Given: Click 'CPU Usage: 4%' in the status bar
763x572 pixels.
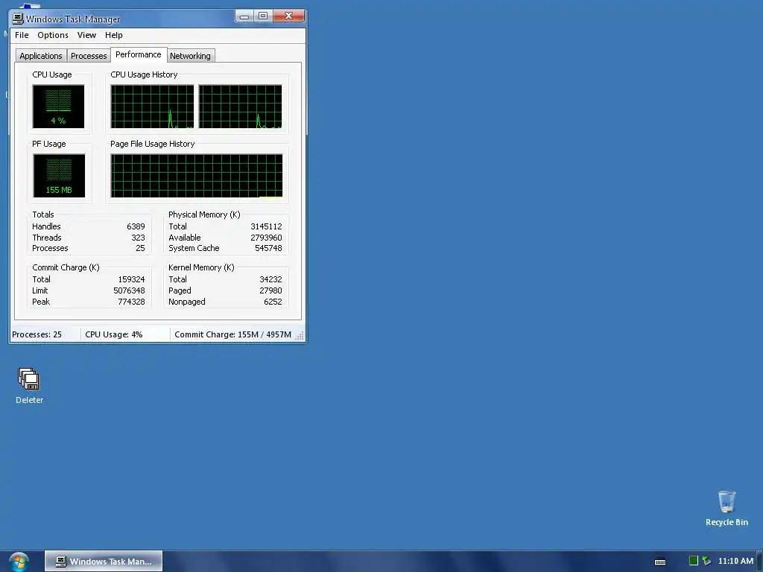Looking at the screenshot, I should (x=114, y=334).
